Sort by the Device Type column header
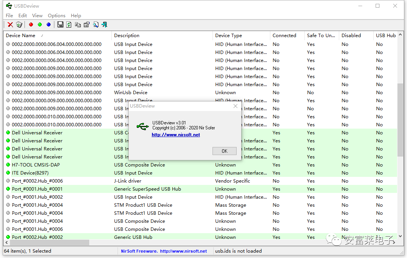Viewport: 407px width, 258px height. tap(241, 36)
